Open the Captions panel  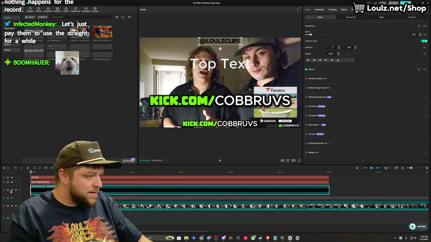pyautogui.click(x=58, y=9)
